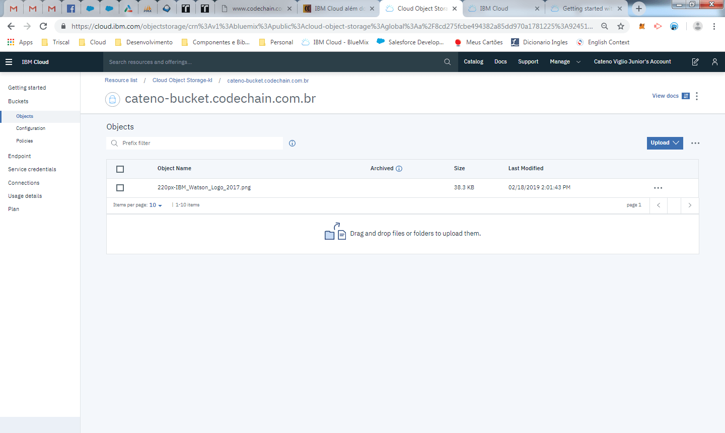This screenshot has width=725, height=433.
Task: Change items per page dropdown
Action: coord(156,205)
